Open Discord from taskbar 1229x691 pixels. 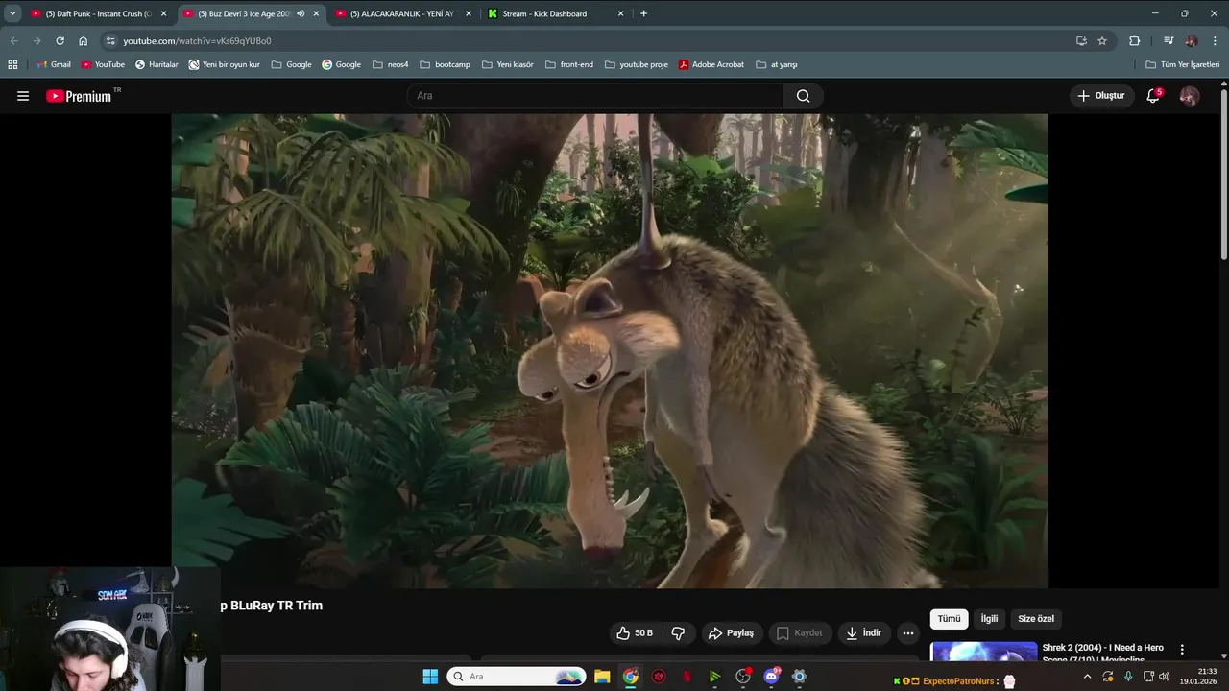point(771,677)
